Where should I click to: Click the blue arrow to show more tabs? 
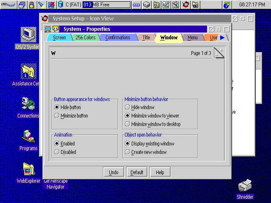pyautogui.click(x=222, y=38)
